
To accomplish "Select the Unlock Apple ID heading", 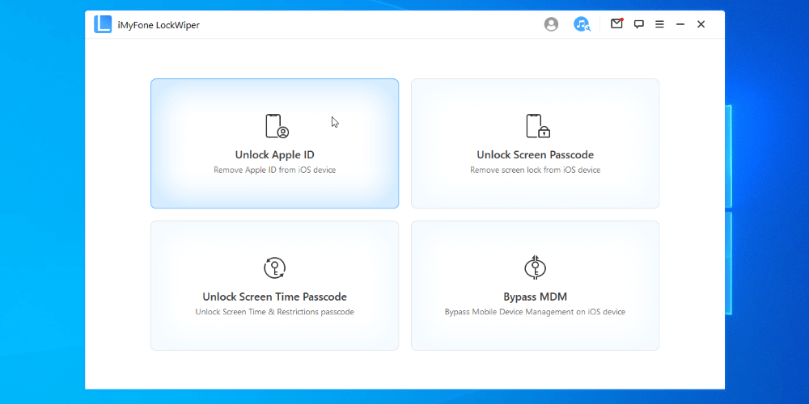I will pos(274,154).
